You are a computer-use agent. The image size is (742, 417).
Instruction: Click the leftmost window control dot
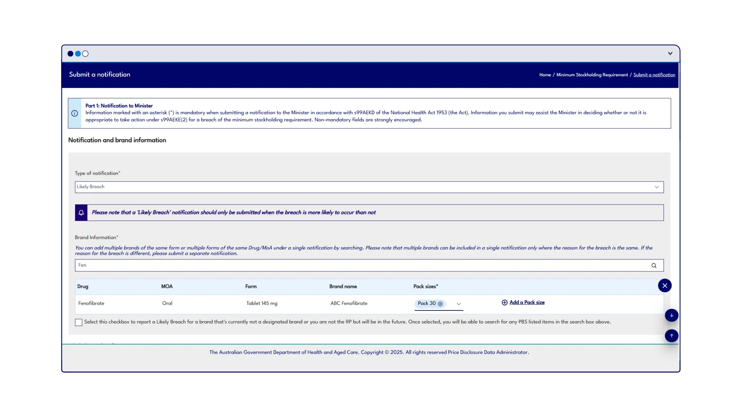click(x=70, y=54)
